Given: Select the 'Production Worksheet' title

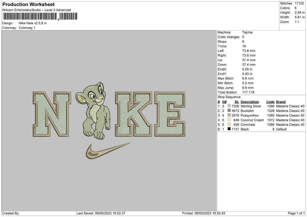Looking at the screenshot, I should click(x=28, y=5).
